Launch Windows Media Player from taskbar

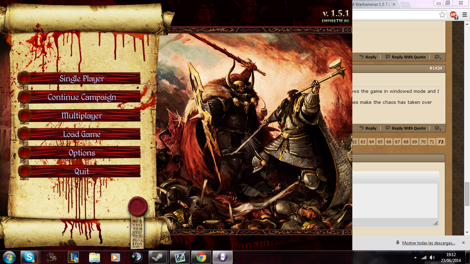[x=116, y=257]
